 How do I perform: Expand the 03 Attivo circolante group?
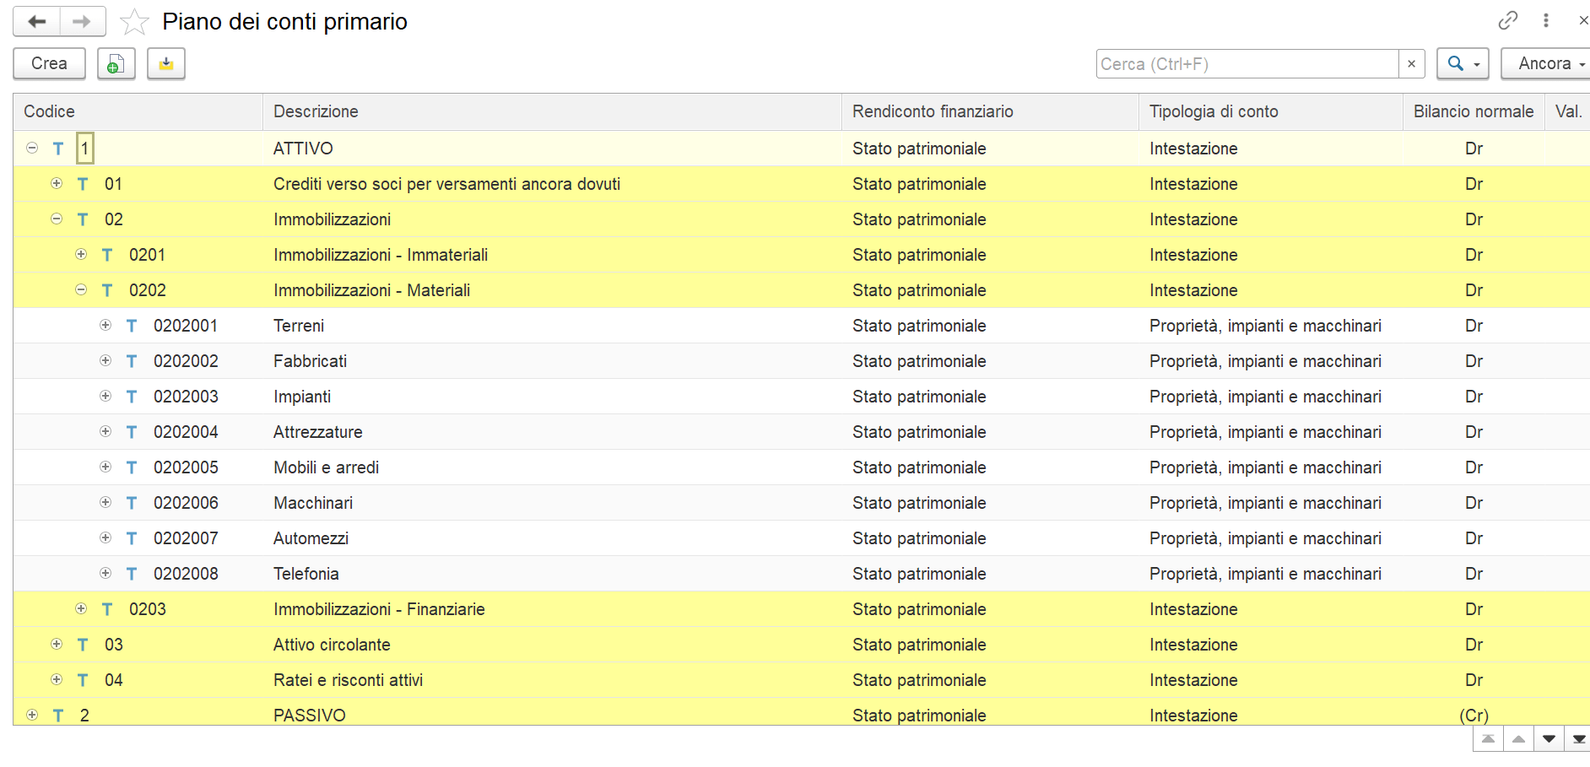pos(57,644)
